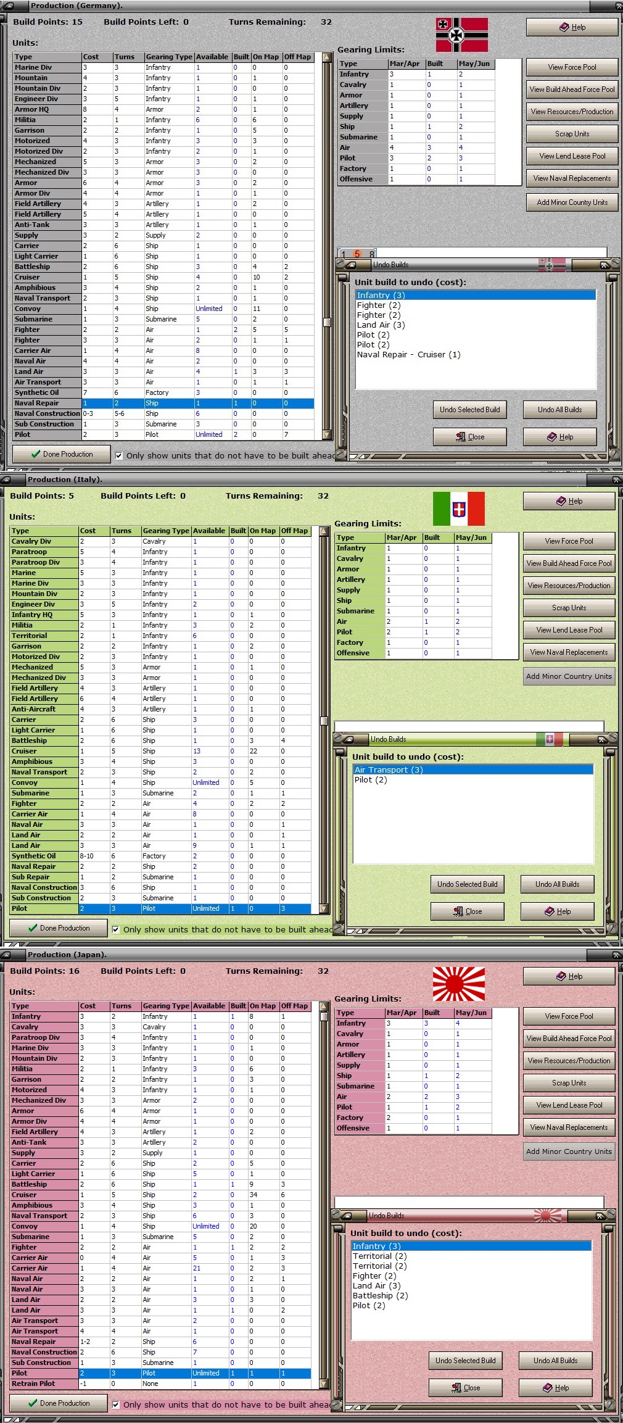The image size is (623, 1423).
Task: Open Help at top of Italy production window
Action: pyautogui.click(x=569, y=501)
